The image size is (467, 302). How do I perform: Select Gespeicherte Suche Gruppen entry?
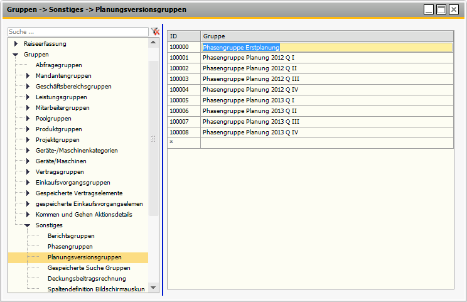point(89,268)
